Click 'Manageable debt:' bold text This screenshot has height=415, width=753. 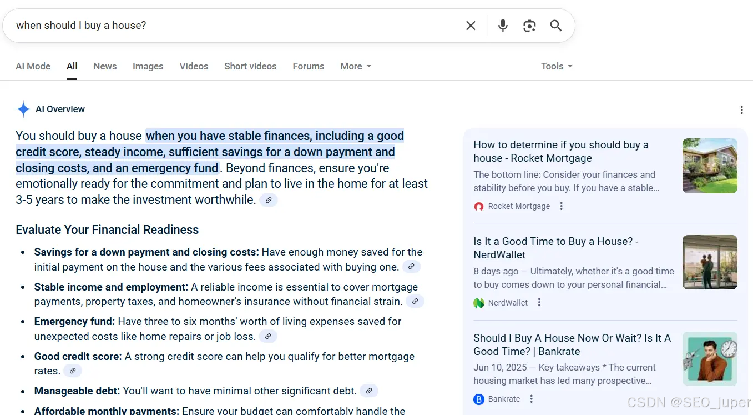[77, 391]
